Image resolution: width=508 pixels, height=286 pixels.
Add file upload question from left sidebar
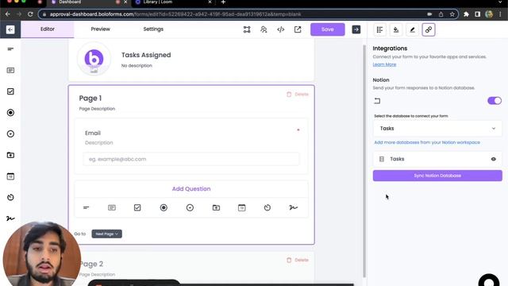click(10, 155)
